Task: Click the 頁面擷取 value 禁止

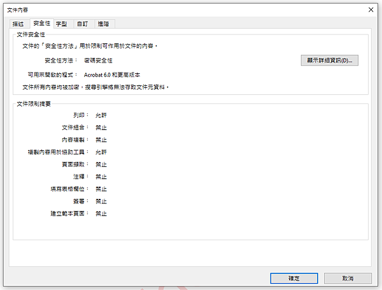Action: (x=101, y=164)
